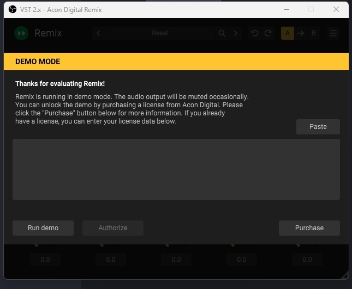
Task: Start the plugin with Run demo
Action: click(43, 228)
